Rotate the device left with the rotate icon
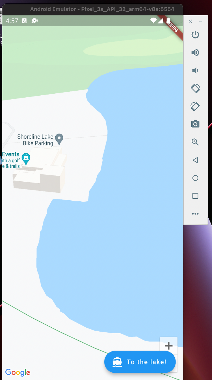Screen dimensions: 212x380 pos(195,88)
